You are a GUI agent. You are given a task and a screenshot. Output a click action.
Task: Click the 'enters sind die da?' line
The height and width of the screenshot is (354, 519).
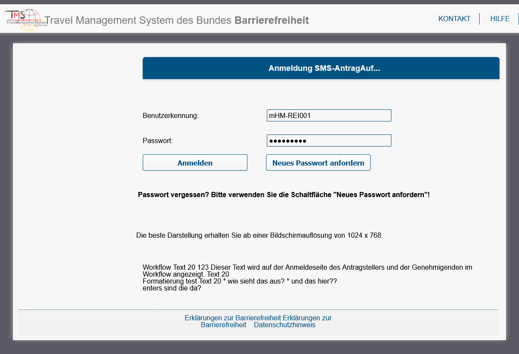click(172, 288)
